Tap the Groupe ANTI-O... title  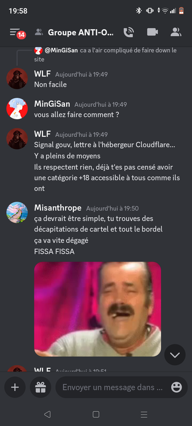[x=81, y=32]
